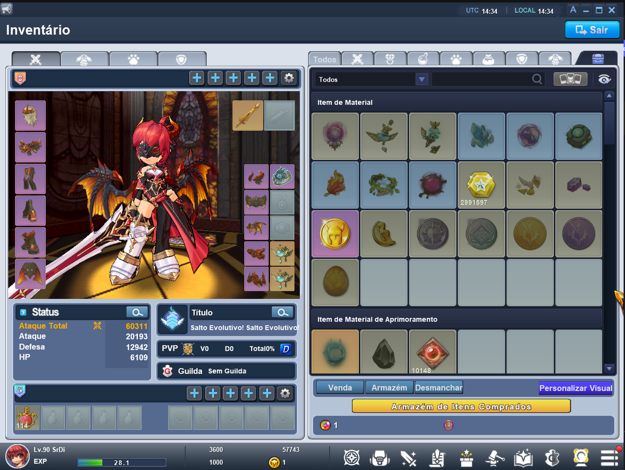Click the font size A icon in title bar
Viewport: 625px width, 470px height.
pos(573,10)
